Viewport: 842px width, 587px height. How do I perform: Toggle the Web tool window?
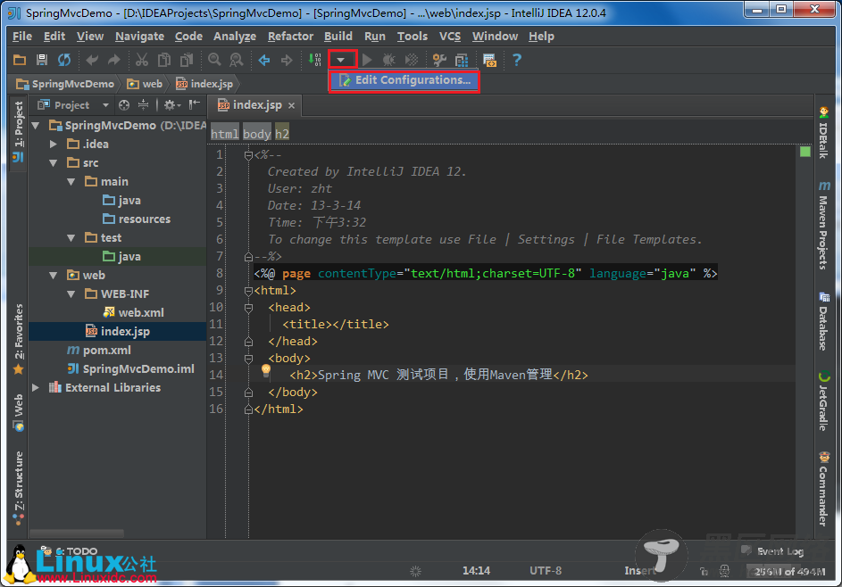(18, 412)
